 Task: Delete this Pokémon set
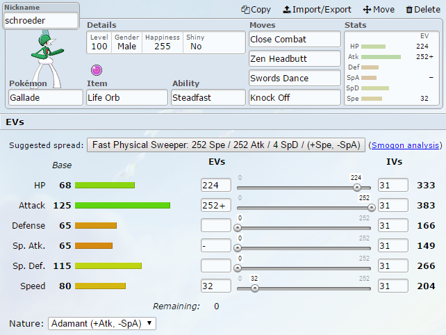click(x=423, y=10)
